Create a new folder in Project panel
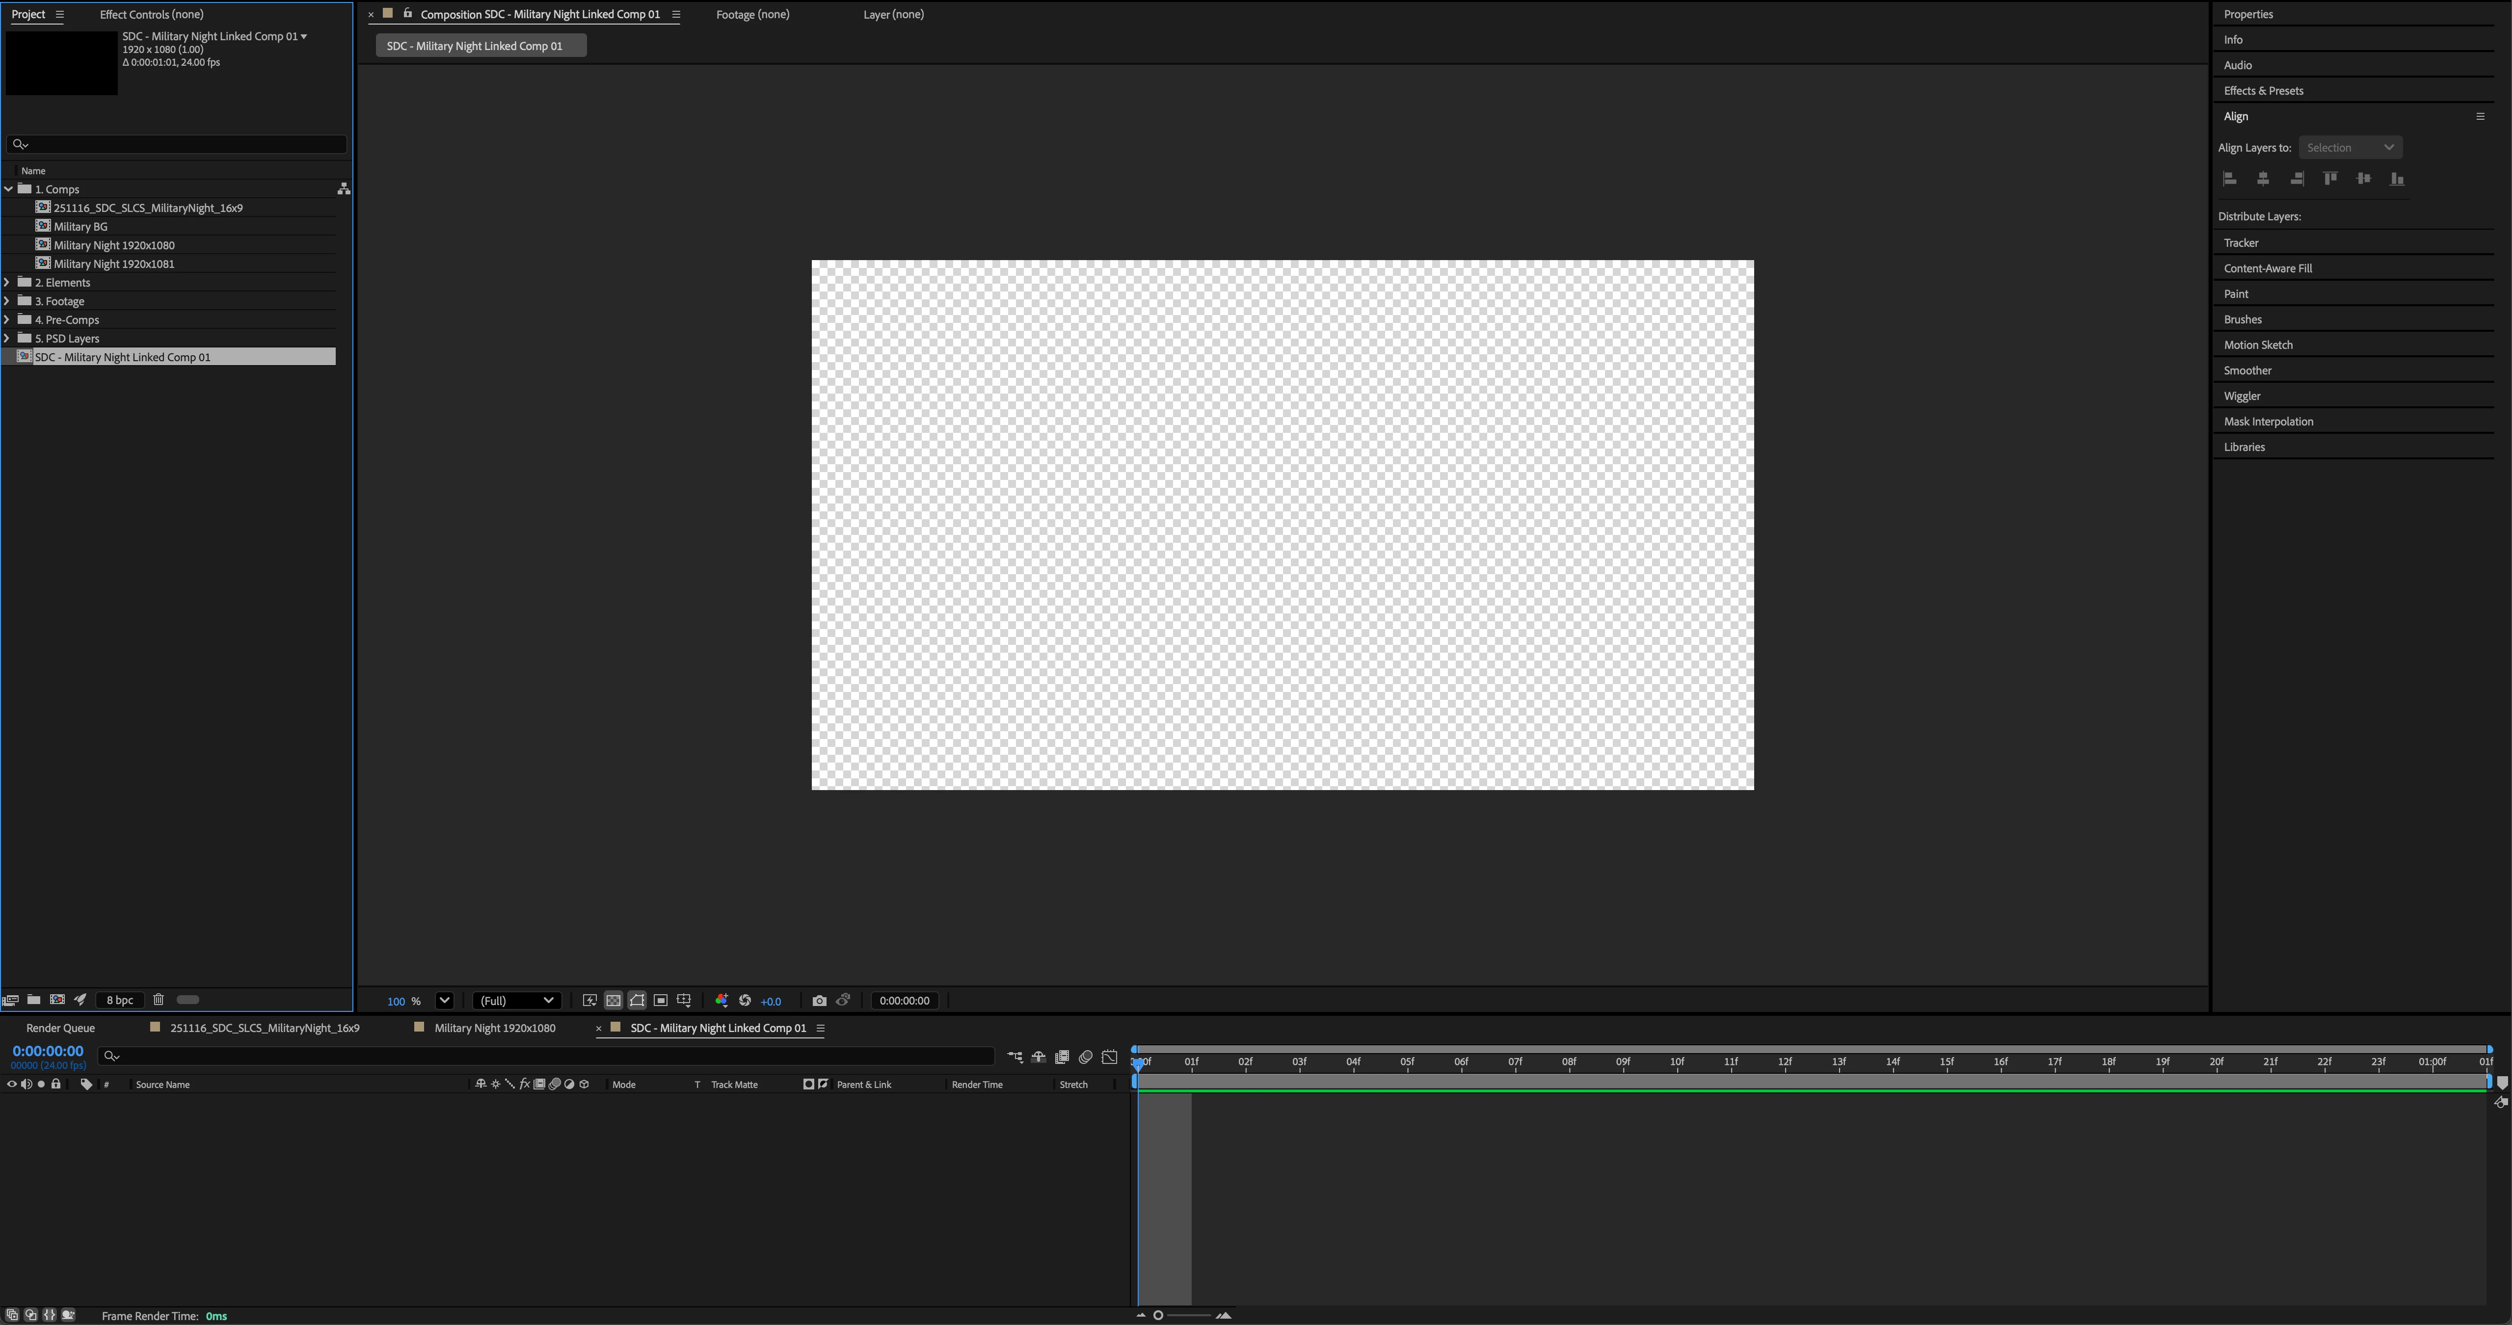This screenshot has height=1325, width=2512. (33, 999)
